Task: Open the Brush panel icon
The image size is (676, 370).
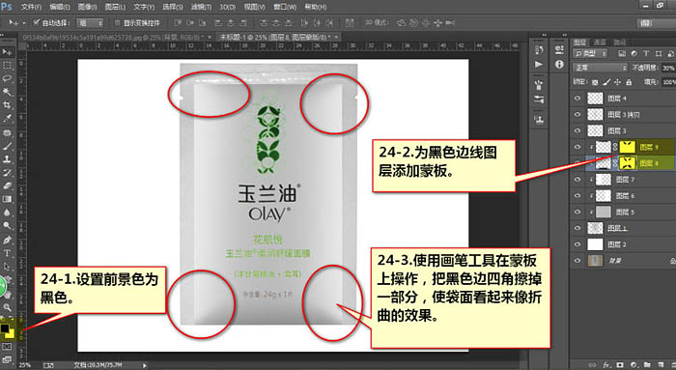Action: pyautogui.click(x=539, y=100)
